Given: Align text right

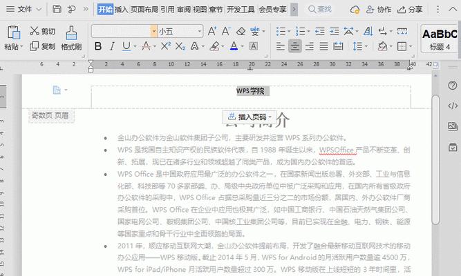Looking at the screenshot, I should 310,46.
